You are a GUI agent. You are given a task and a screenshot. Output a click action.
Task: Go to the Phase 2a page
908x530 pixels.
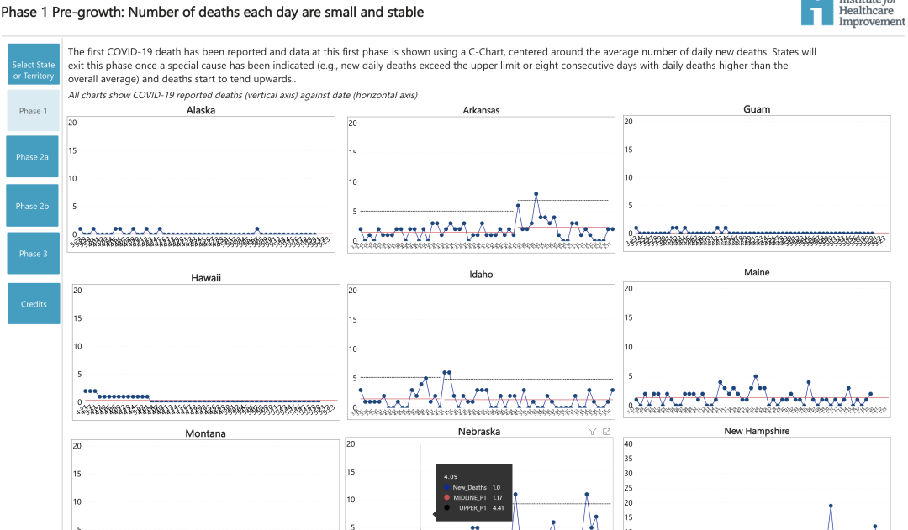(x=34, y=157)
